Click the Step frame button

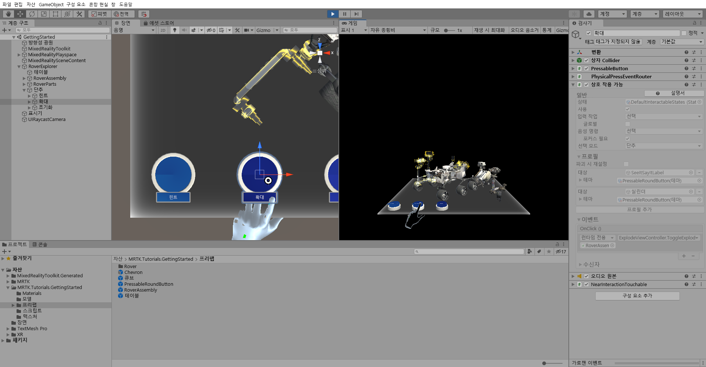click(356, 14)
